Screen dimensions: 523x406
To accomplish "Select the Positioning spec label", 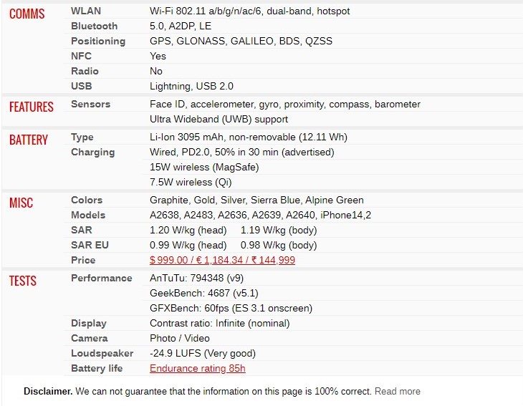I will [x=98, y=42].
